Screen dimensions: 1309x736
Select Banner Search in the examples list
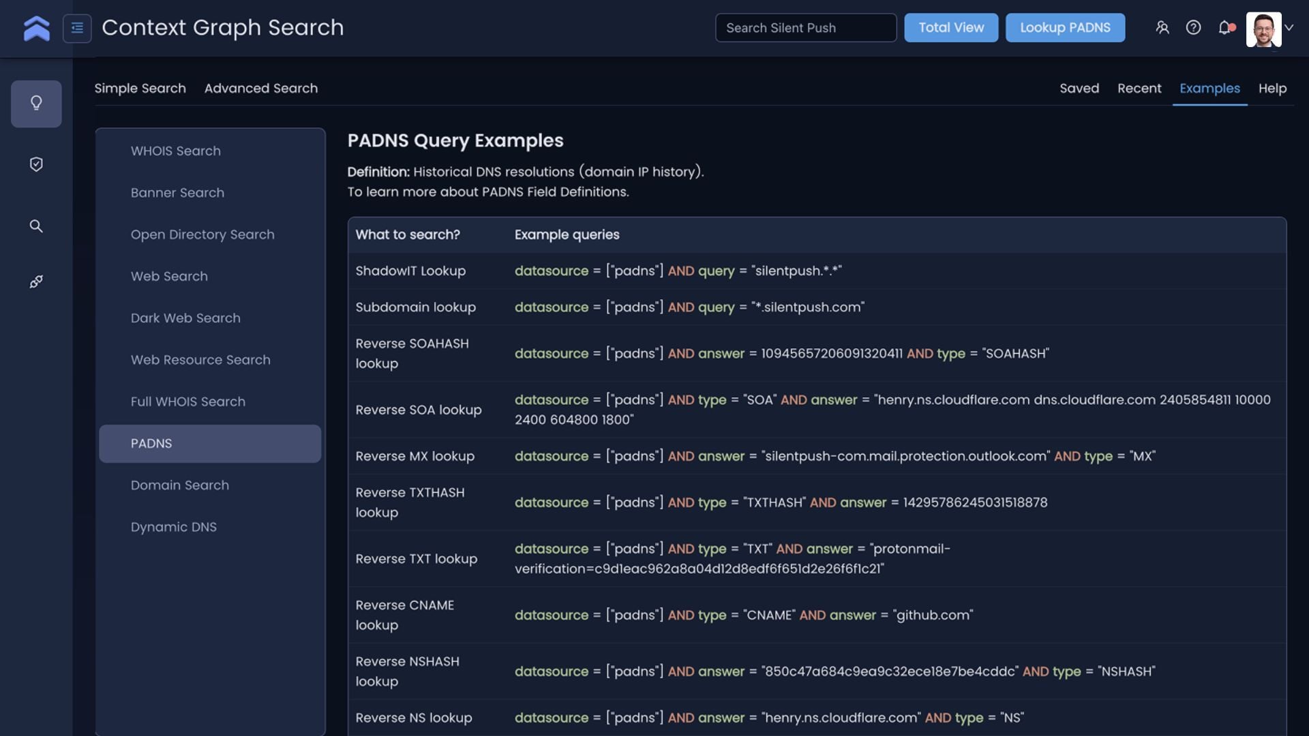click(210, 193)
